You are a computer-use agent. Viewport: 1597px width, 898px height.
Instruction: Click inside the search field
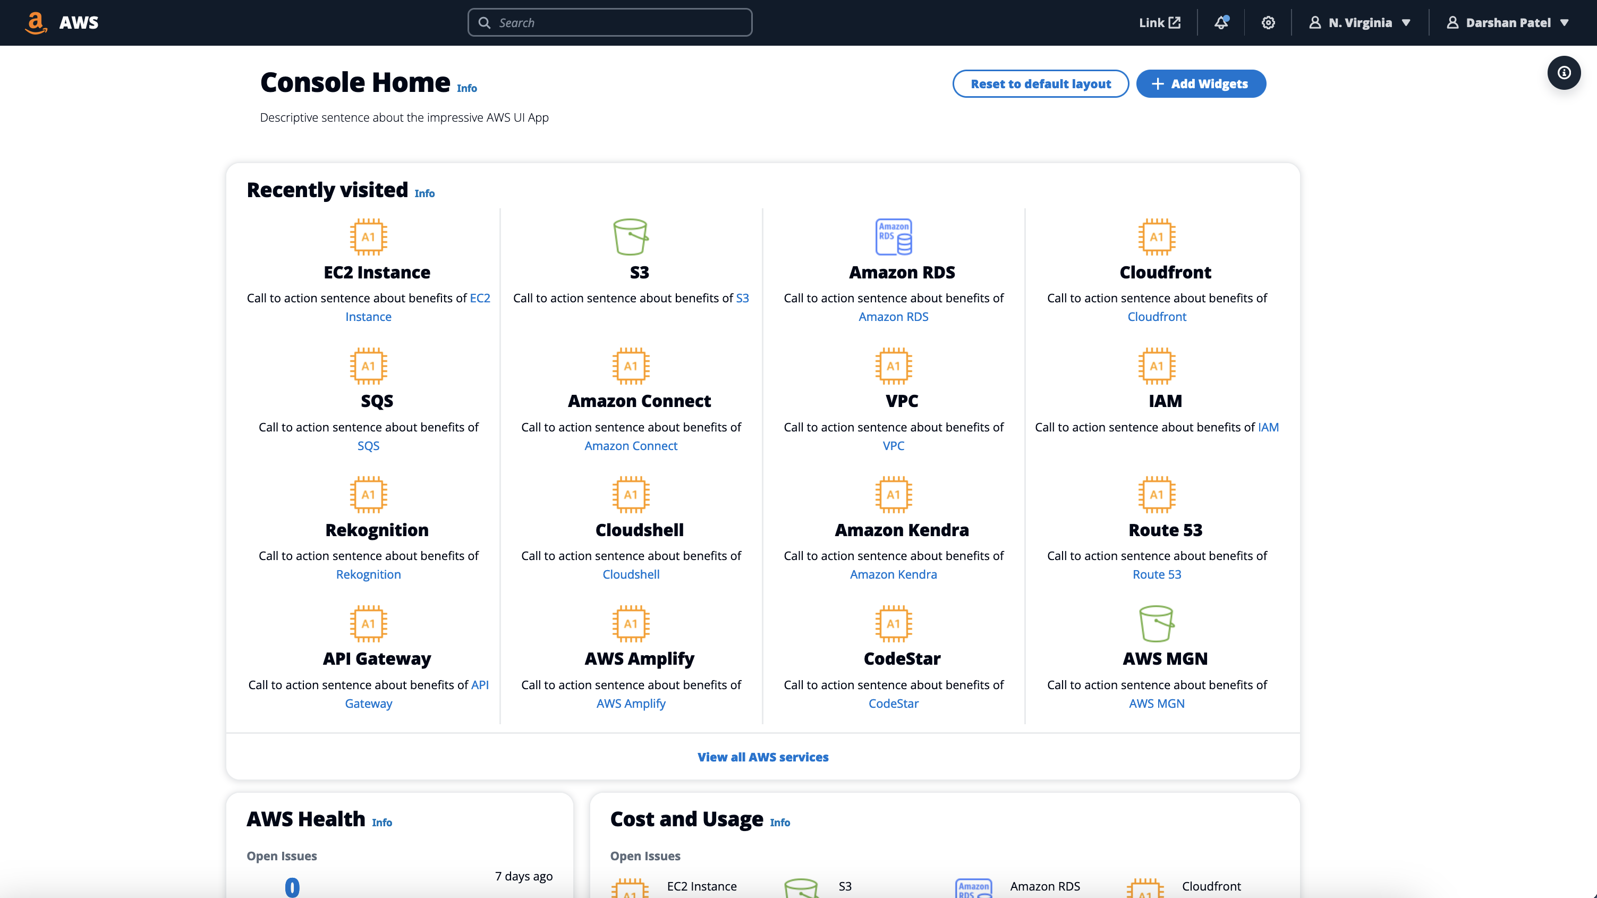[x=609, y=22]
